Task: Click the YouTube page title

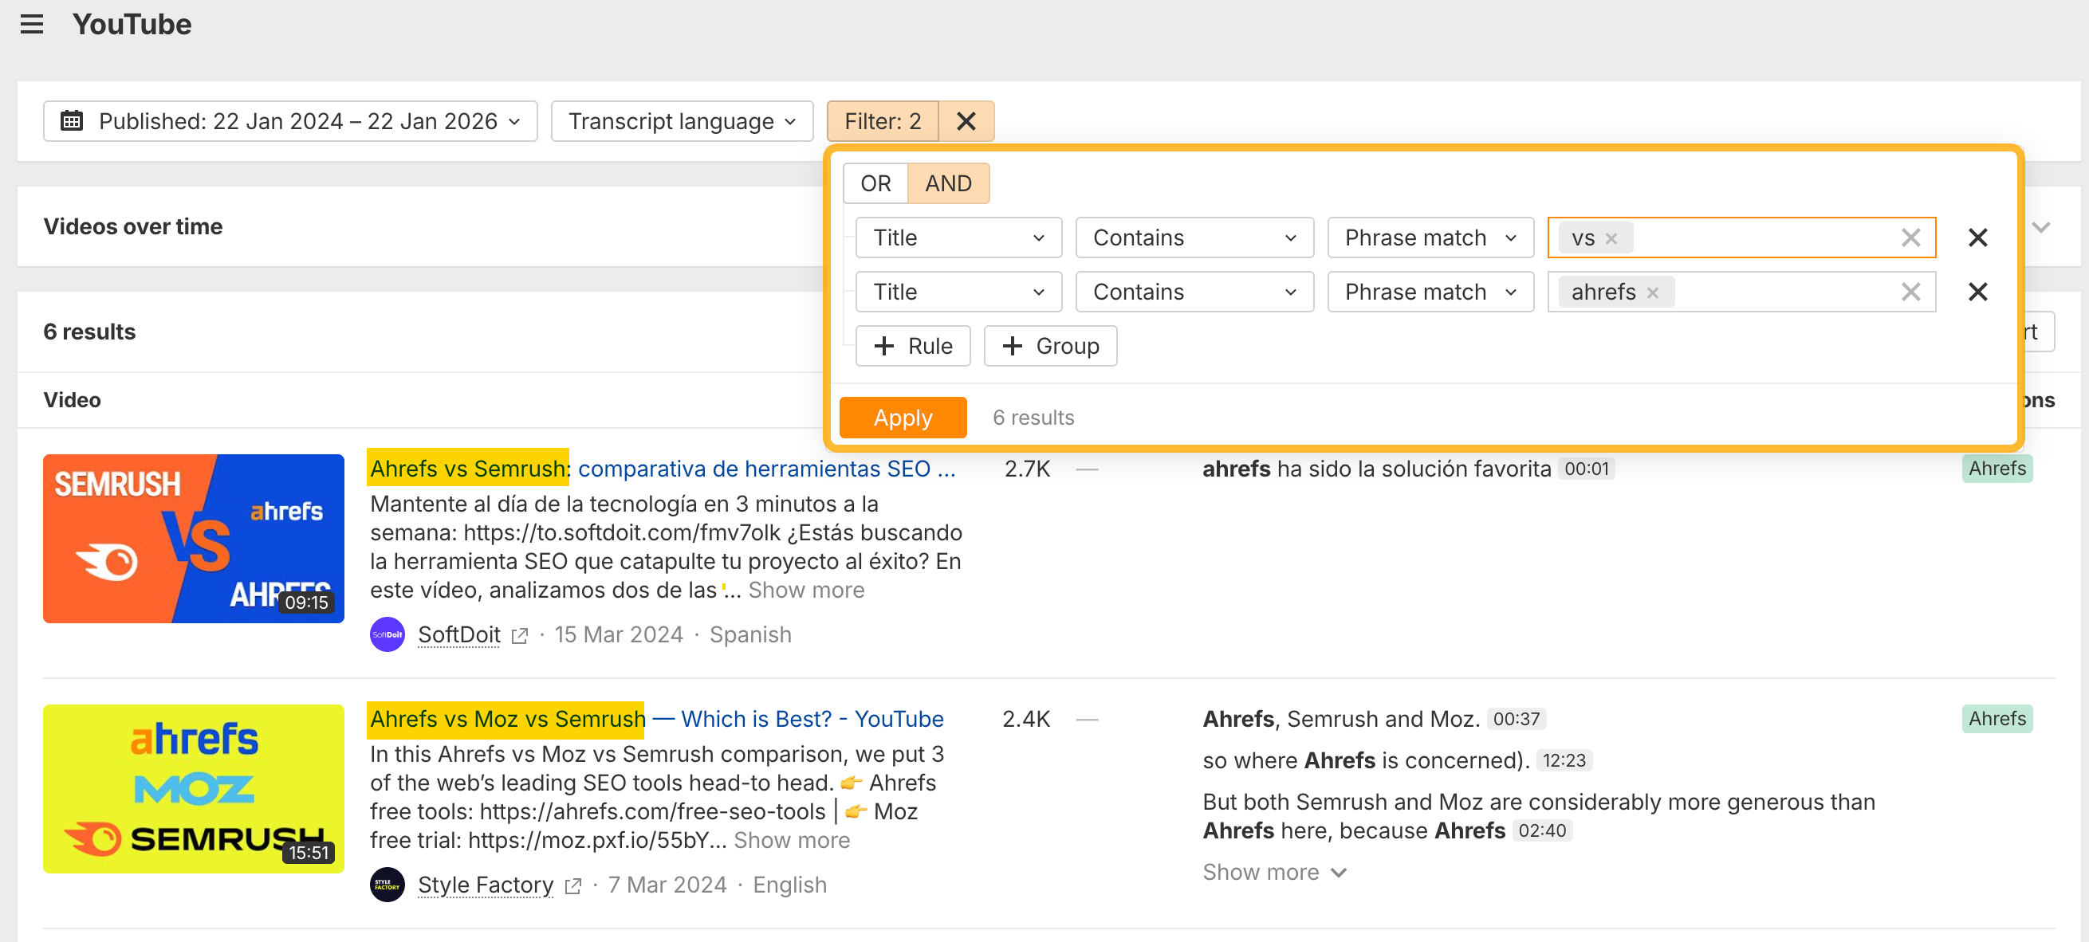Action: click(x=132, y=25)
